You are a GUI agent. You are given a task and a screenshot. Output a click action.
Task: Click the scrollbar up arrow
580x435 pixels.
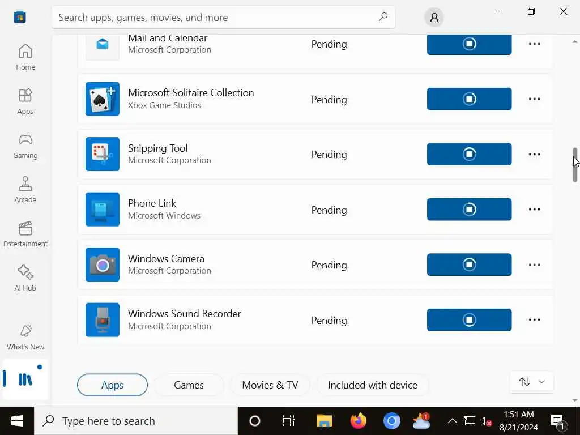pos(575,41)
